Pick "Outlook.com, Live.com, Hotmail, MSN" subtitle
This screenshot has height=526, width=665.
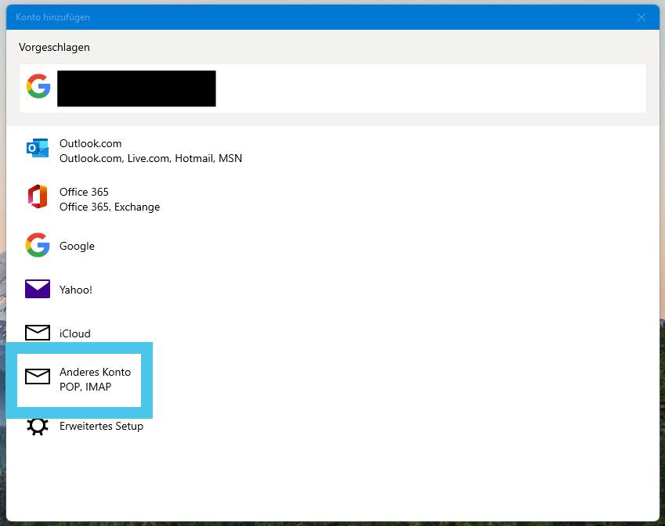[150, 159]
